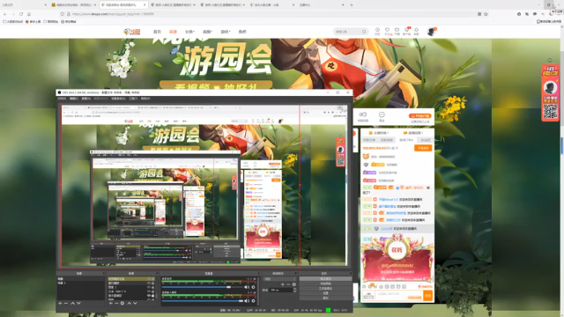Viewport: 564px width, 317px height.
Task: Click the transition duration stepper arrows
Action: click(x=295, y=290)
